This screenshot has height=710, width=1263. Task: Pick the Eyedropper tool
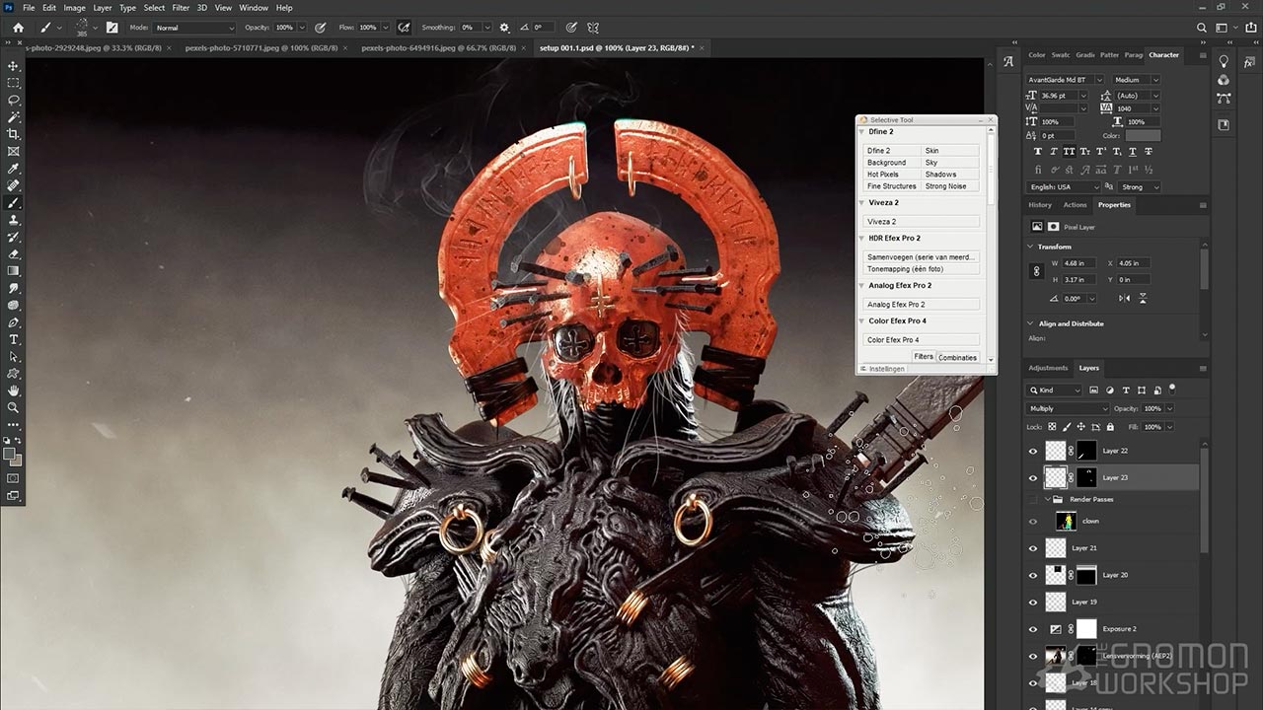[14, 169]
